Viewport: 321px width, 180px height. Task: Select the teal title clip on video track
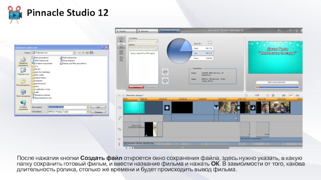coord(134,108)
